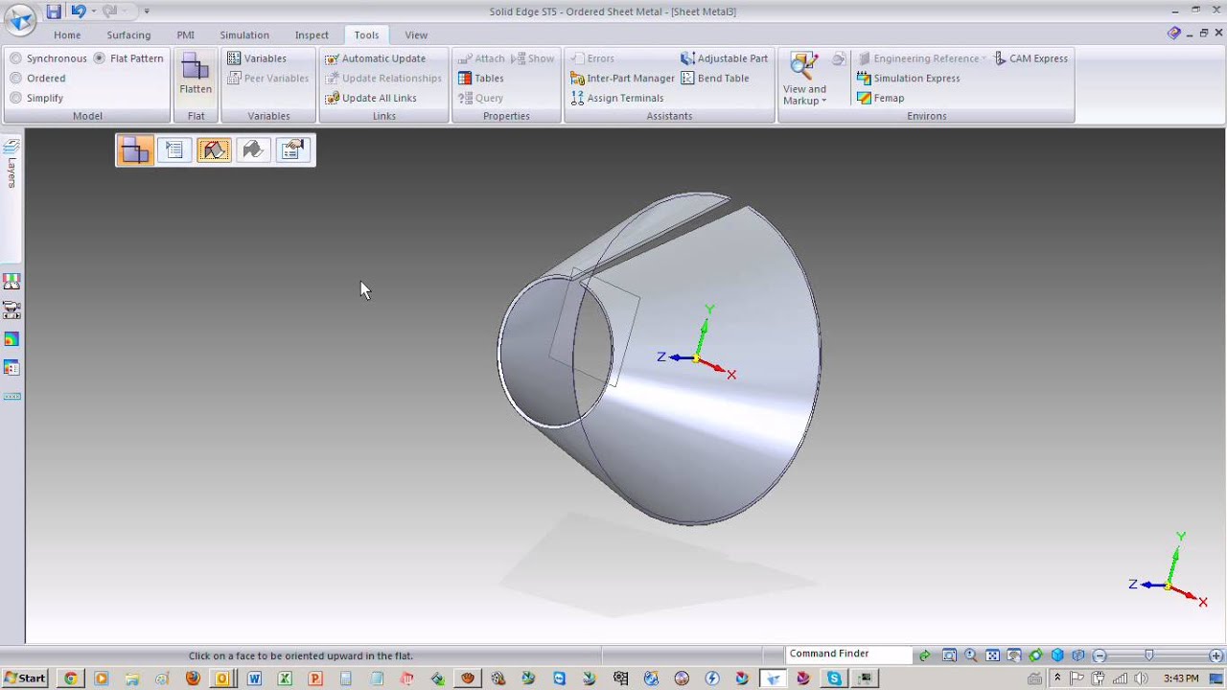Click the zoom in plus button

click(x=1216, y=655)
